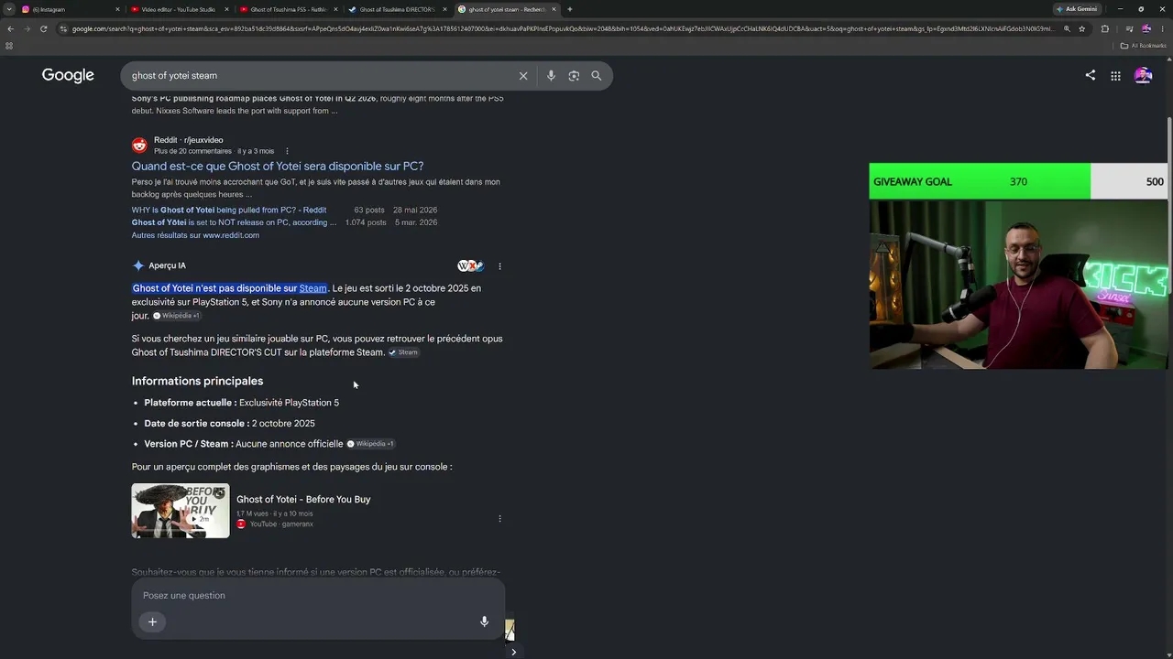This screenshot has width=1173, height=659.
Task: Open the browser extensions menu
Action: [1104, 28]
